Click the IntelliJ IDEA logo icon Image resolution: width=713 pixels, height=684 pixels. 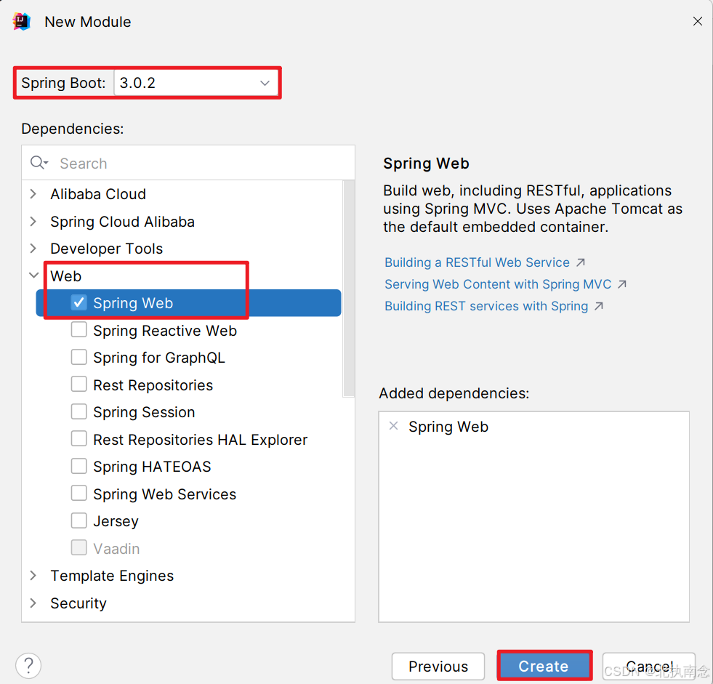click(21, 21)
